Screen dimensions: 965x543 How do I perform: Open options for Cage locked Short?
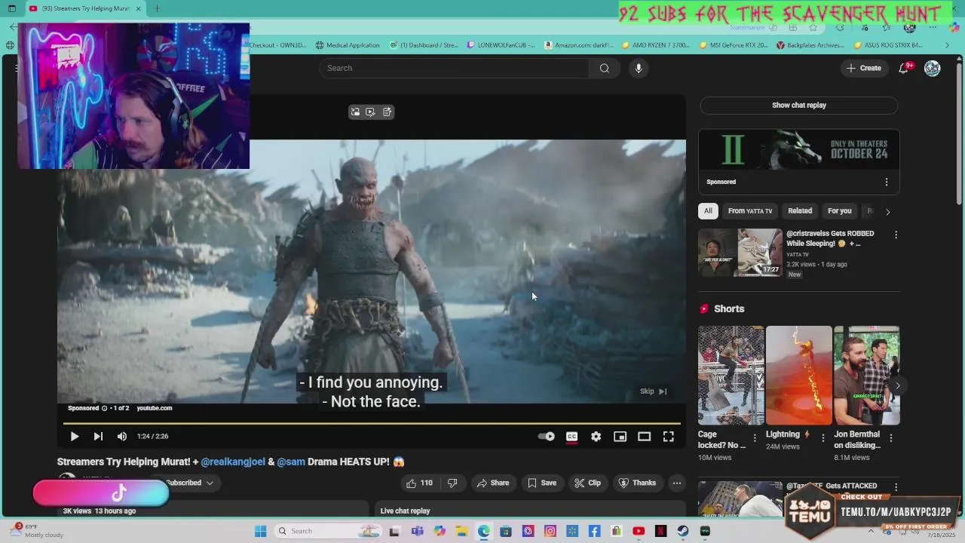[x=755, y=437]
